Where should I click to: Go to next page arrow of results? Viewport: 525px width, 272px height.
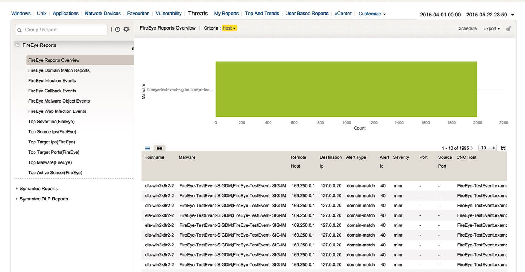pyautogui.click(x=472, y=148)
